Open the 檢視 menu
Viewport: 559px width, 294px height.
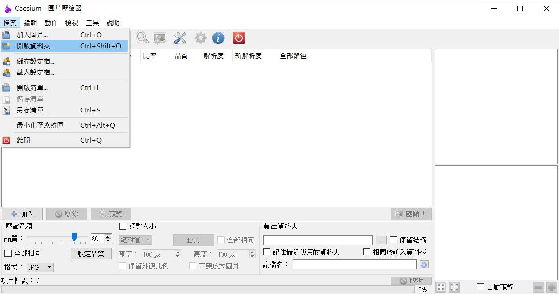click(72, 22)
